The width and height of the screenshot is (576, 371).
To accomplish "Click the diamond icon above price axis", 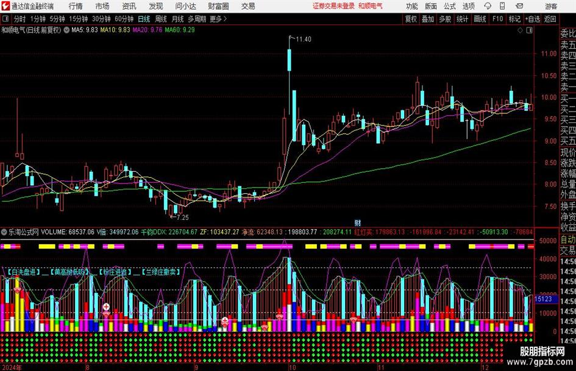I will click(x=520, y=30).
